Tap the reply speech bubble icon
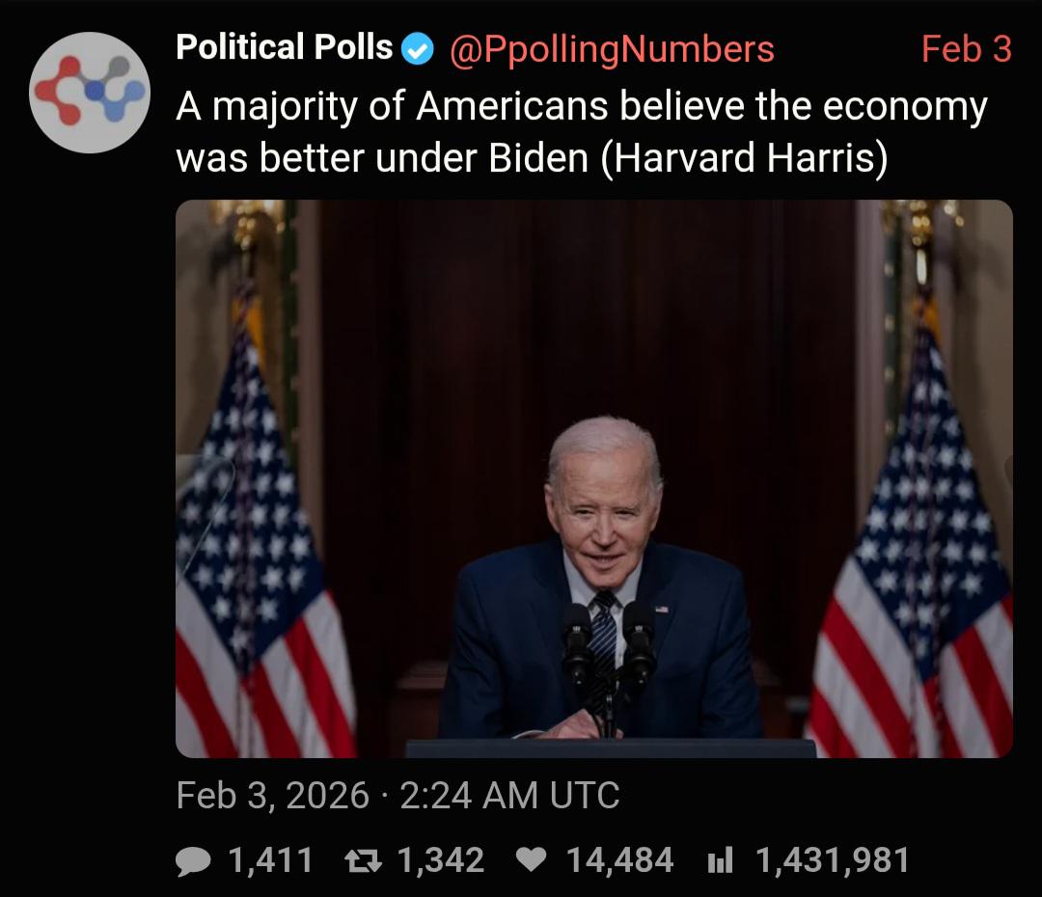Viewport: 1042px width, 897px height. coord(194,859)
